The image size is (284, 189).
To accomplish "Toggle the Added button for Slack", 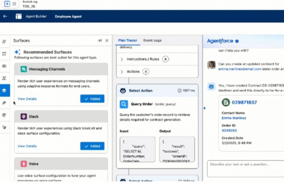I will pyautogui.click(x=92, y=146).
